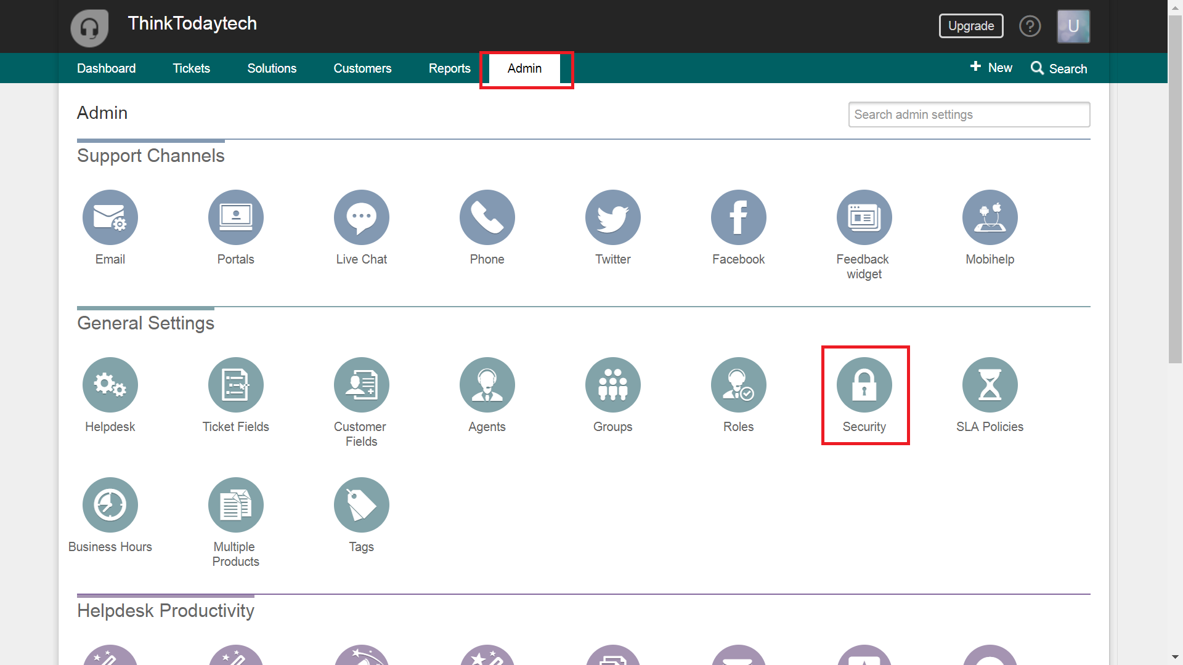Click the Tags icon

point(362,505)
